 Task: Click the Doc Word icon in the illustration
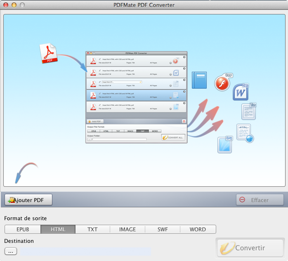[x=241, y=92]
